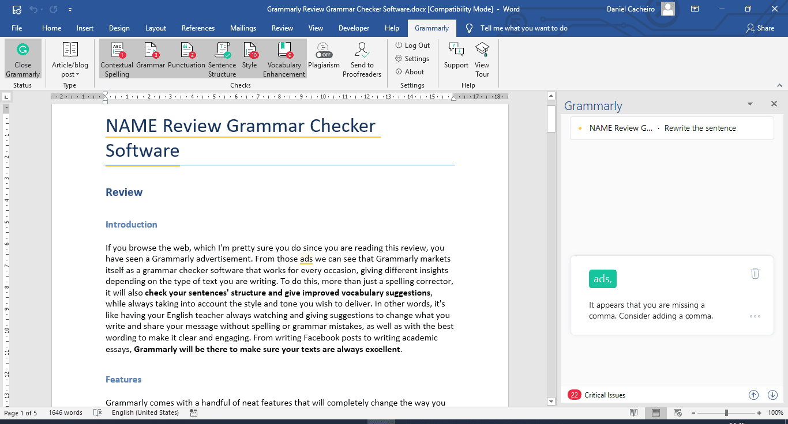Open the Style check with 10 issues

(x=249, y=58)
